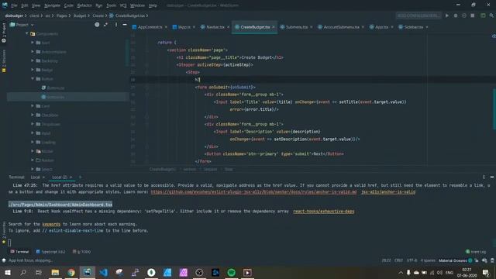
Task: Add a new terminal session tab
Action: (81, 177)
